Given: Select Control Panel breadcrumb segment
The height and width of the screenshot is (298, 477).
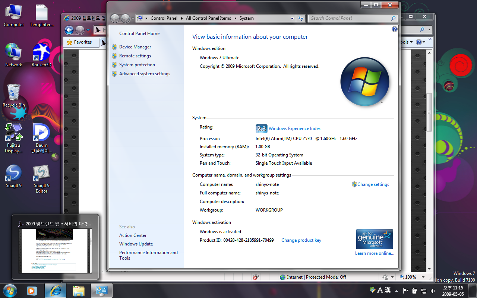Looking at the screenshot, I should pos(164,18).
